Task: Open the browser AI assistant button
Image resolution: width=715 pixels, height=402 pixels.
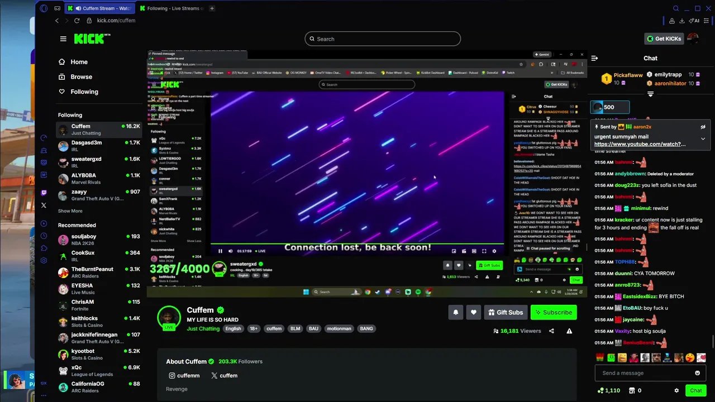Action: coord(695,21)
